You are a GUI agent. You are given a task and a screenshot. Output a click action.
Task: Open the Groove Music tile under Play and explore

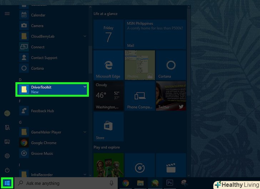click(x=140, y=165)
